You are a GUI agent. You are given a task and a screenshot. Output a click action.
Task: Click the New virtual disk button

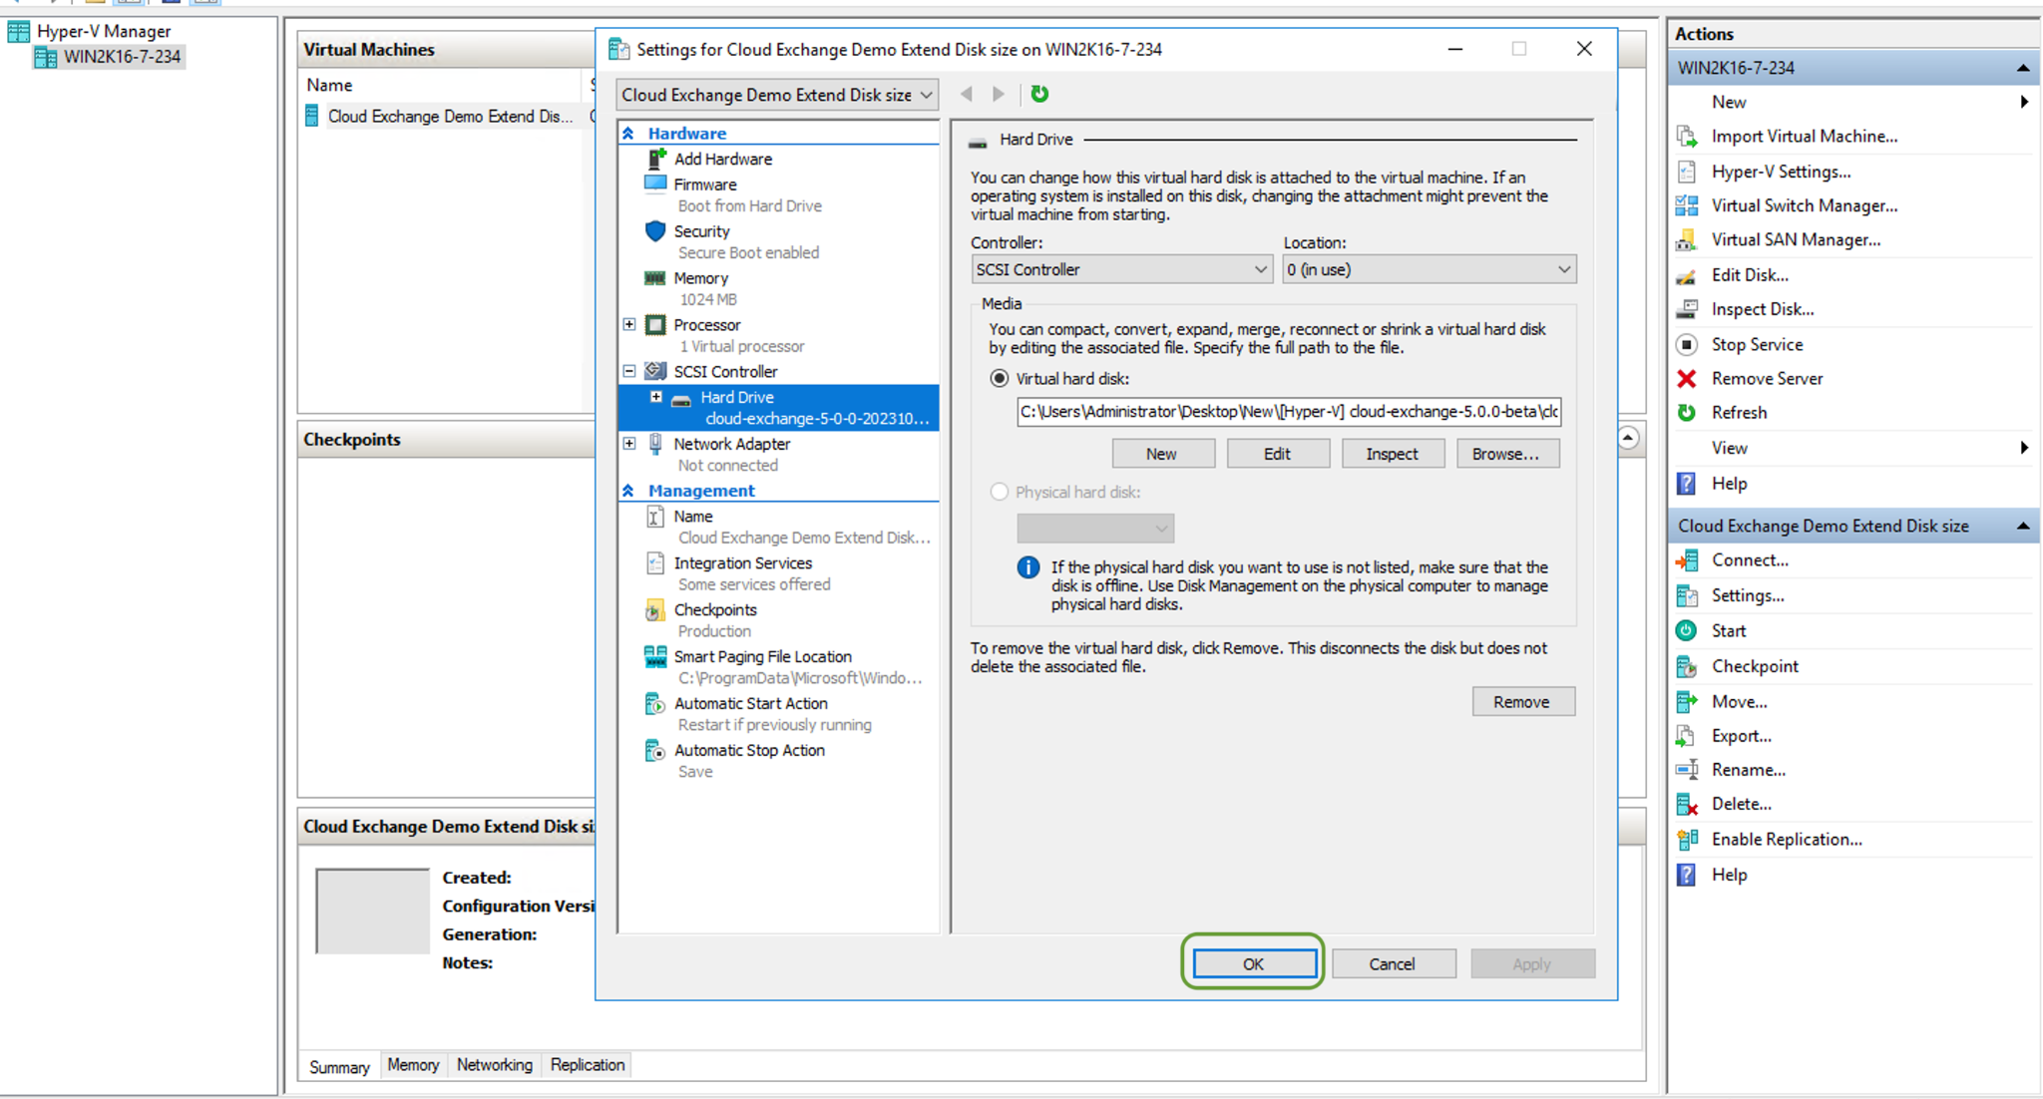pyautogui.click(x=1162, y=454)
